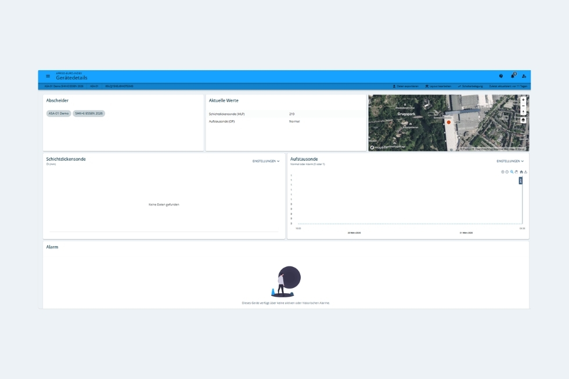The image size is (569, 379).
Task: Open the map layers selector
Action: pyautogui.click(x=523, y=120)
